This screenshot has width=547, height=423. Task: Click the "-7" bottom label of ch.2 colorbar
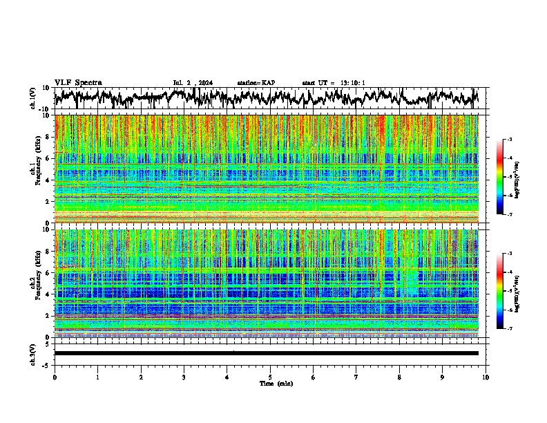click(x=509, y=329)
